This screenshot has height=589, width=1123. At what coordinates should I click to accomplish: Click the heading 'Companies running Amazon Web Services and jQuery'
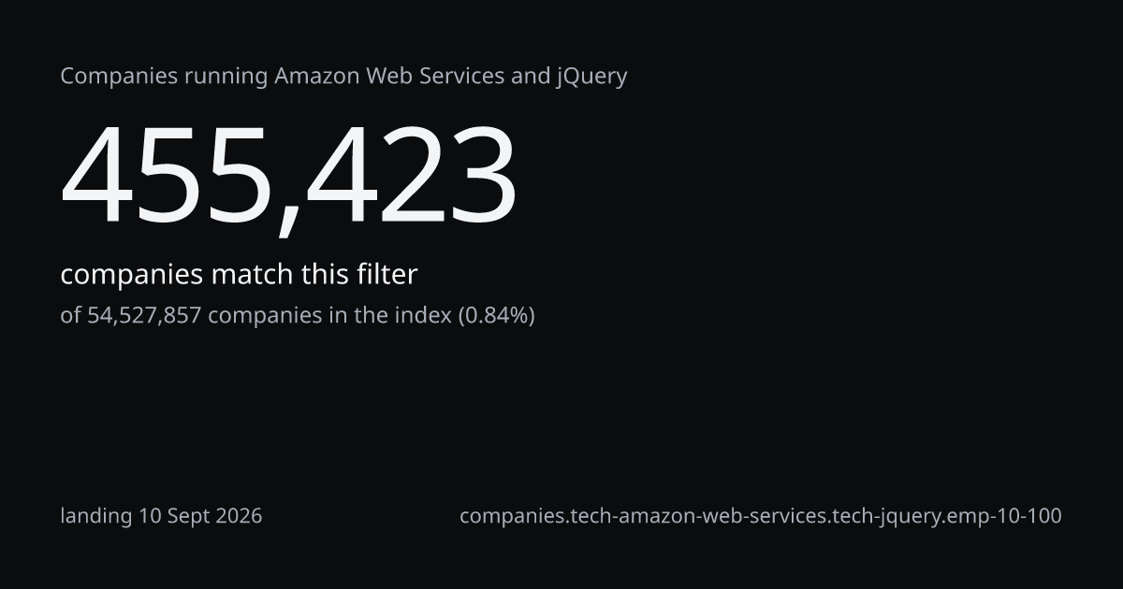[343, 77]
